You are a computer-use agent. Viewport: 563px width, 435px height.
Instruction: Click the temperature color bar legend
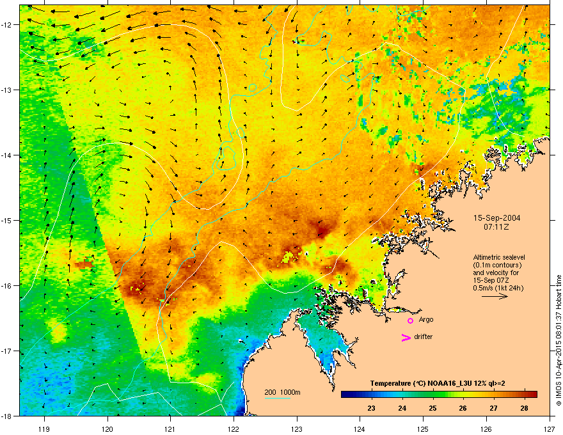439,395
